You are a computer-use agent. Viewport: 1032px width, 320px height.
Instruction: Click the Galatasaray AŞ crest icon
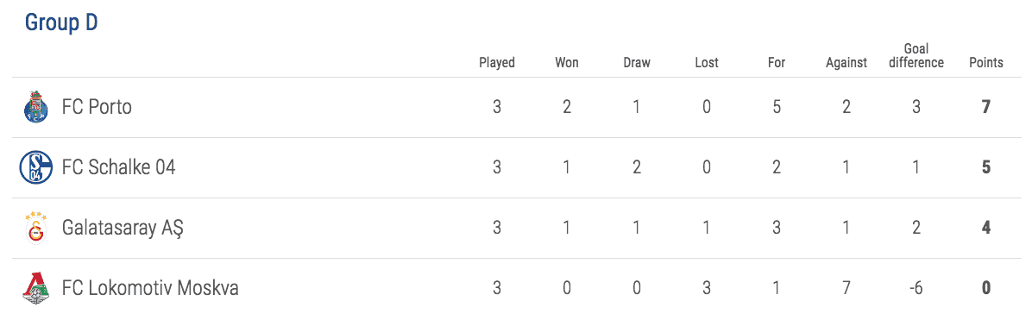35,228
